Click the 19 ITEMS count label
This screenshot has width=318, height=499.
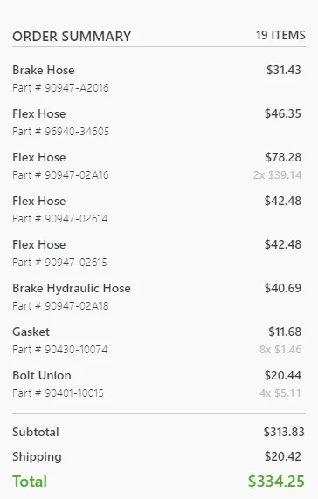(280, 35)
